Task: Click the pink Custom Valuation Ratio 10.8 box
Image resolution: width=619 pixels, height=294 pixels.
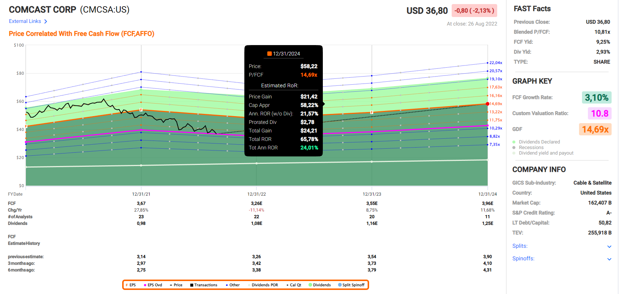Action: point(599,114)
